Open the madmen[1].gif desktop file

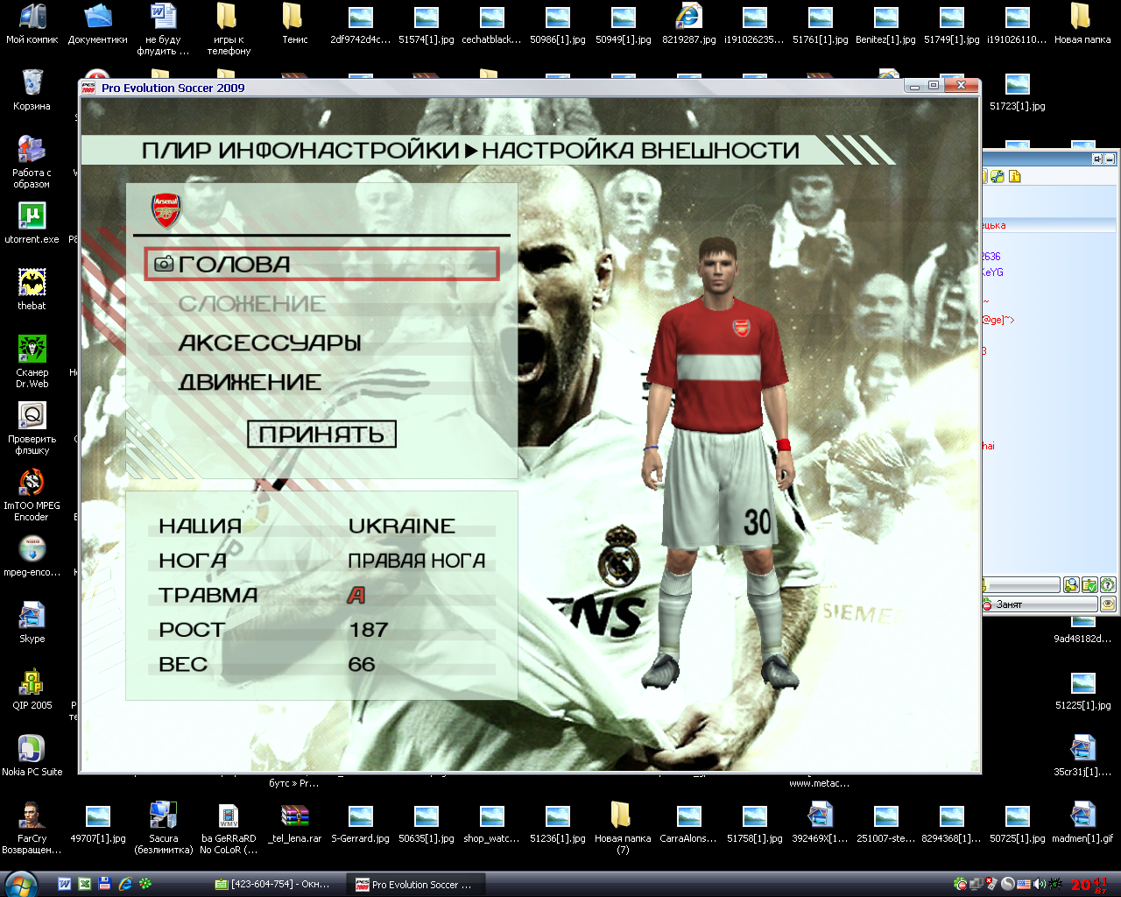click(1083, 823)
